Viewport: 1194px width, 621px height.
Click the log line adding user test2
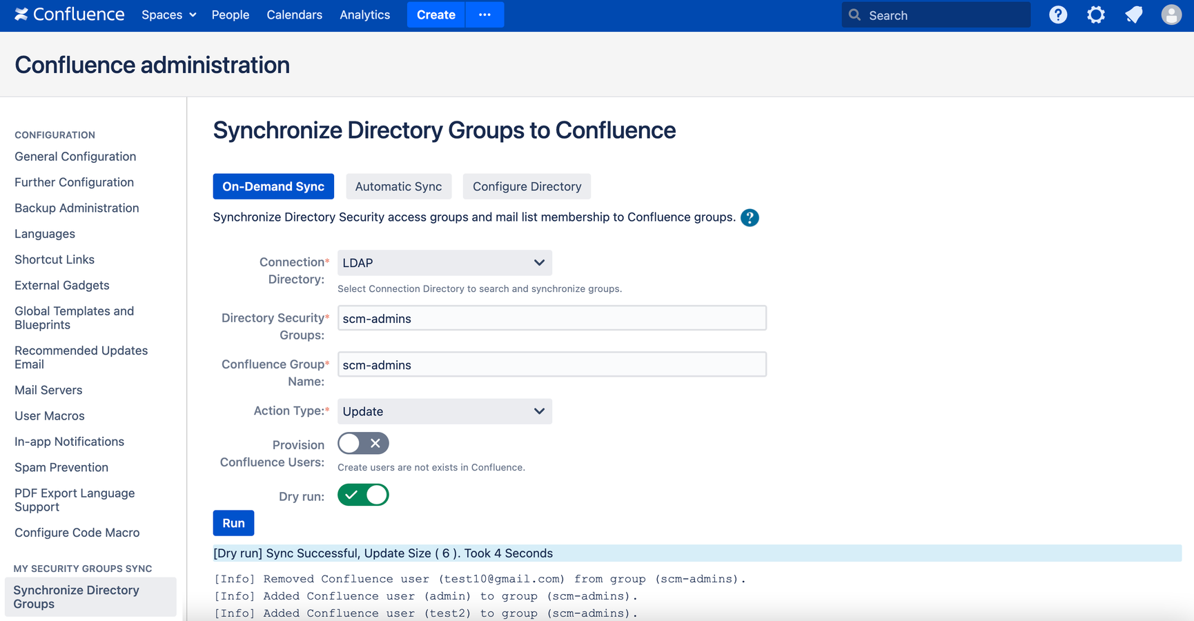click(426, 613)
